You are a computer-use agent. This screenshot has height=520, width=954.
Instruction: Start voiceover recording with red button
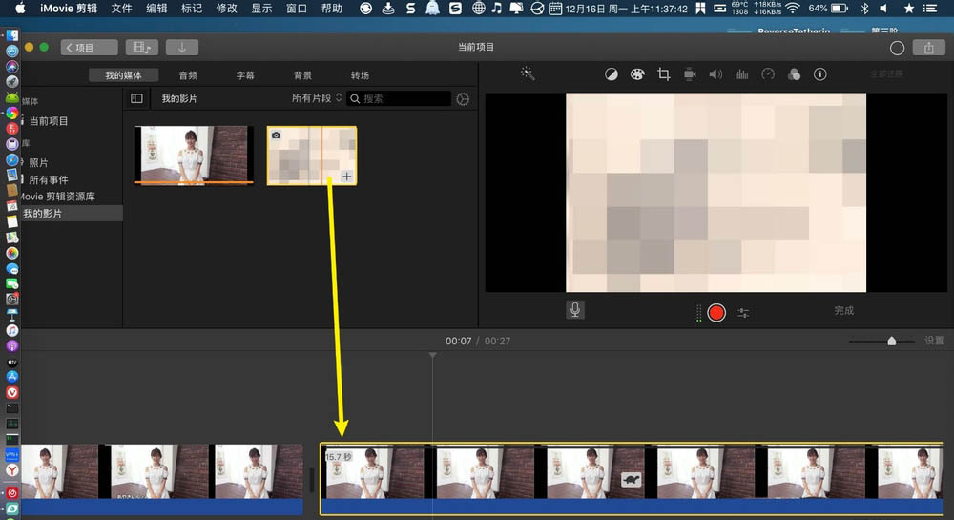point(716,313)
